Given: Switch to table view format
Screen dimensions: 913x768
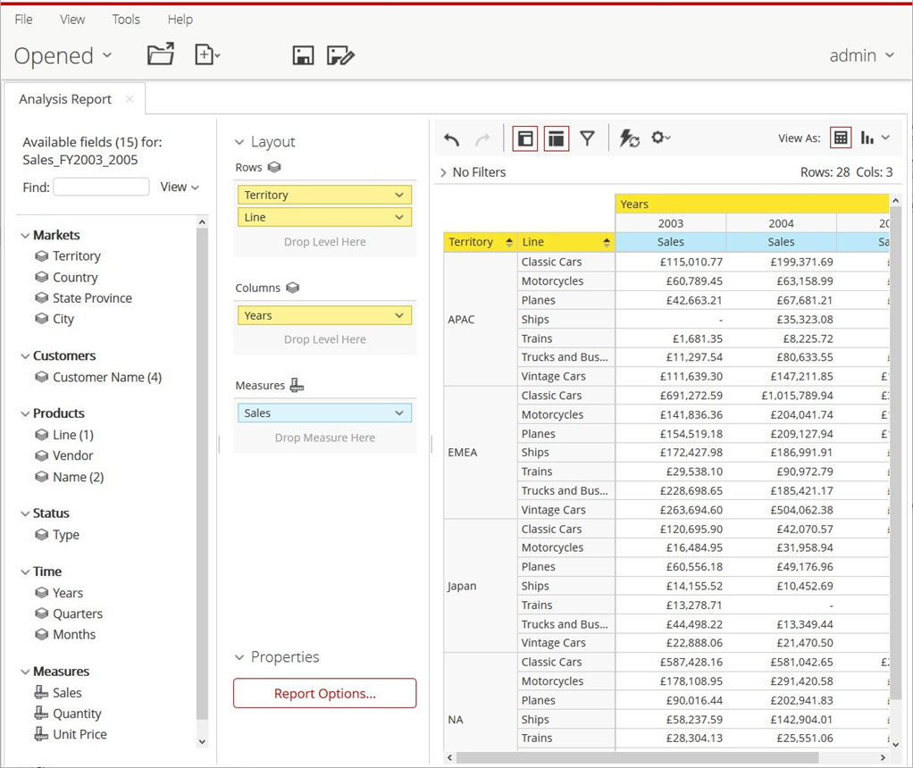Looking at the screenshot, I should [840, 138].
